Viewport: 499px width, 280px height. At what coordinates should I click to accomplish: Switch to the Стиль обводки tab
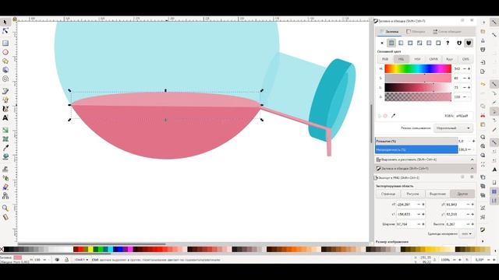[447, 31]
